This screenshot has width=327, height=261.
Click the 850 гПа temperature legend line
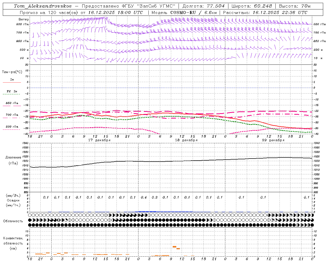coord(12,106)
